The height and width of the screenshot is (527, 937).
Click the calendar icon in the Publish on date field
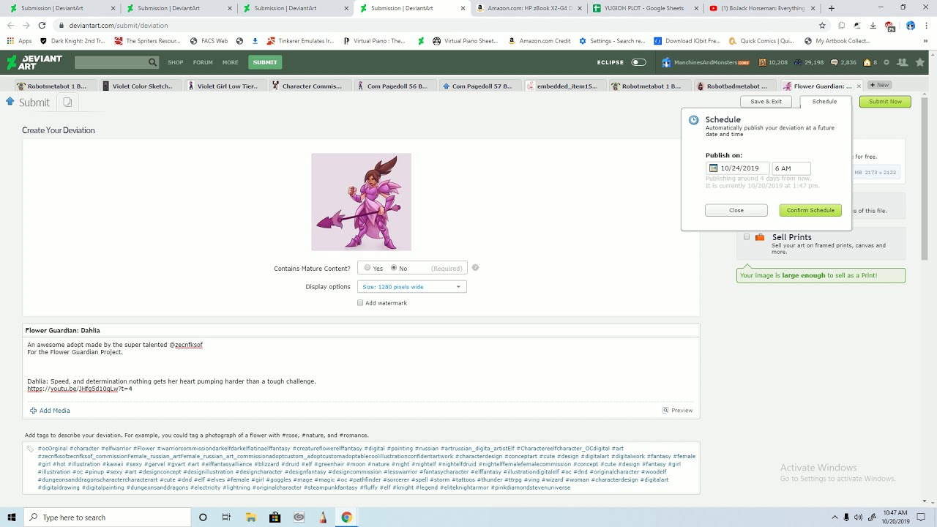(x=713, y=168)
